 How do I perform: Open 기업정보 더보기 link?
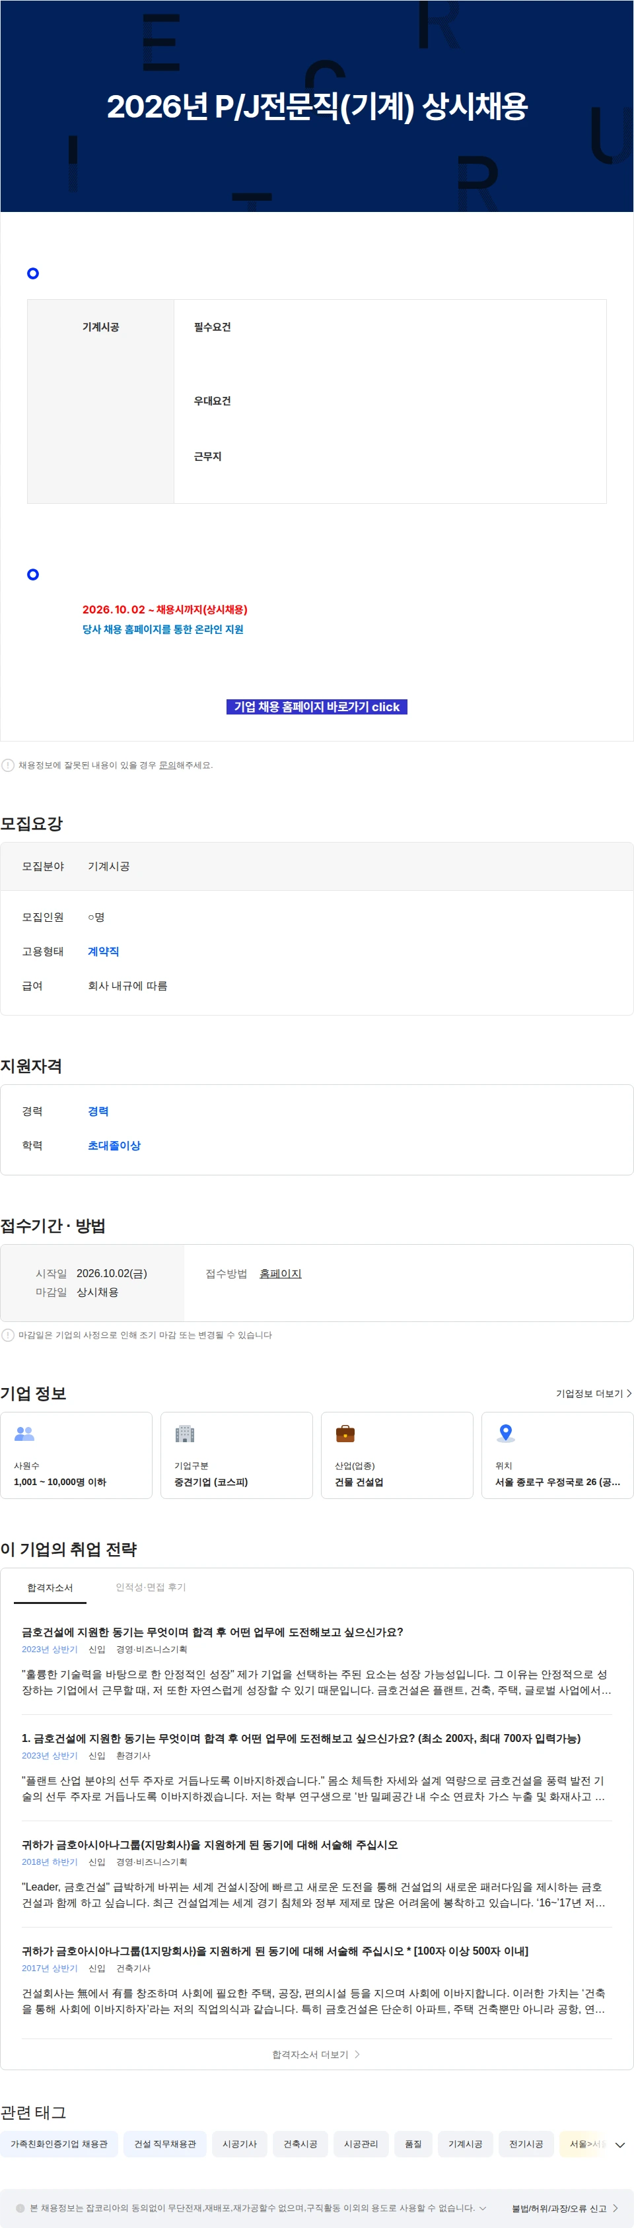pos(593,1393)
